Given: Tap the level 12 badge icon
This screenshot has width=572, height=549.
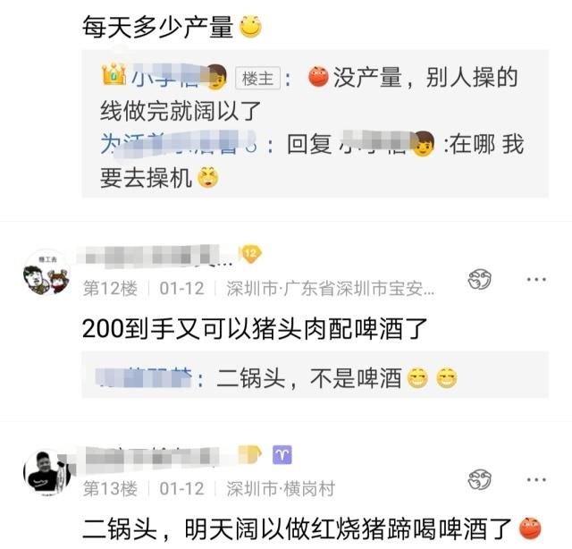Looking at the screenshot, I should 250,253.
